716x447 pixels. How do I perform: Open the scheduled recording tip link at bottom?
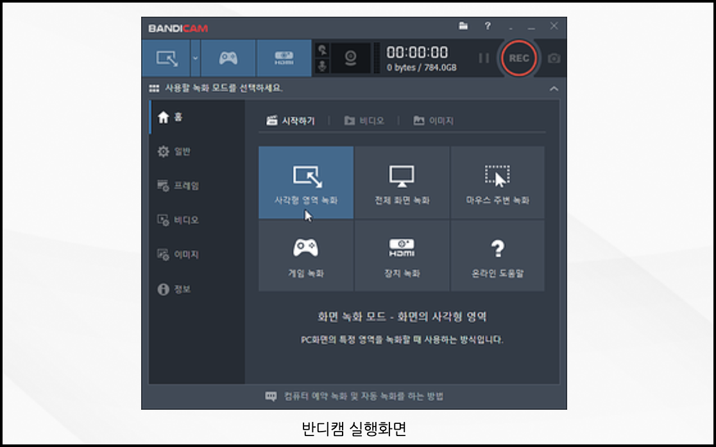364,396
